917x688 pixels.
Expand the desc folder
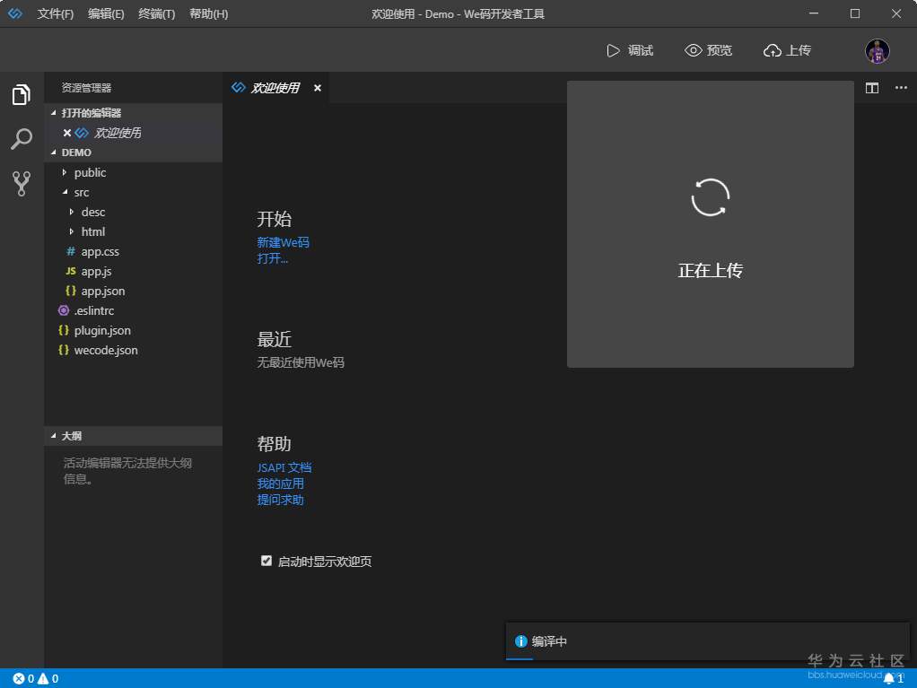(72, 212)
